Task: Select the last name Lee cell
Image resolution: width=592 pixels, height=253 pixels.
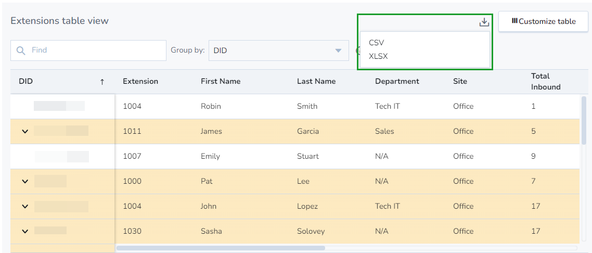Action: (x=303, y=181)
